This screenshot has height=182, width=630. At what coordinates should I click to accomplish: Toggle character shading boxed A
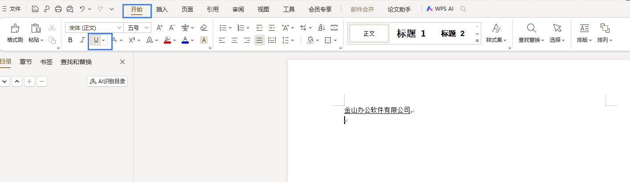(204, 40)
